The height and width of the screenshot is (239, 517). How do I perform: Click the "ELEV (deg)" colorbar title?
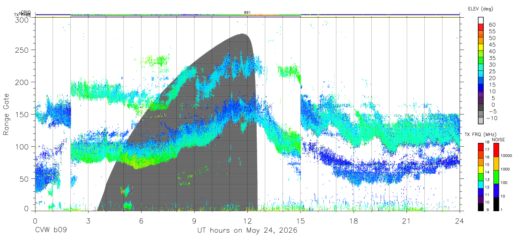click(480, 8)
